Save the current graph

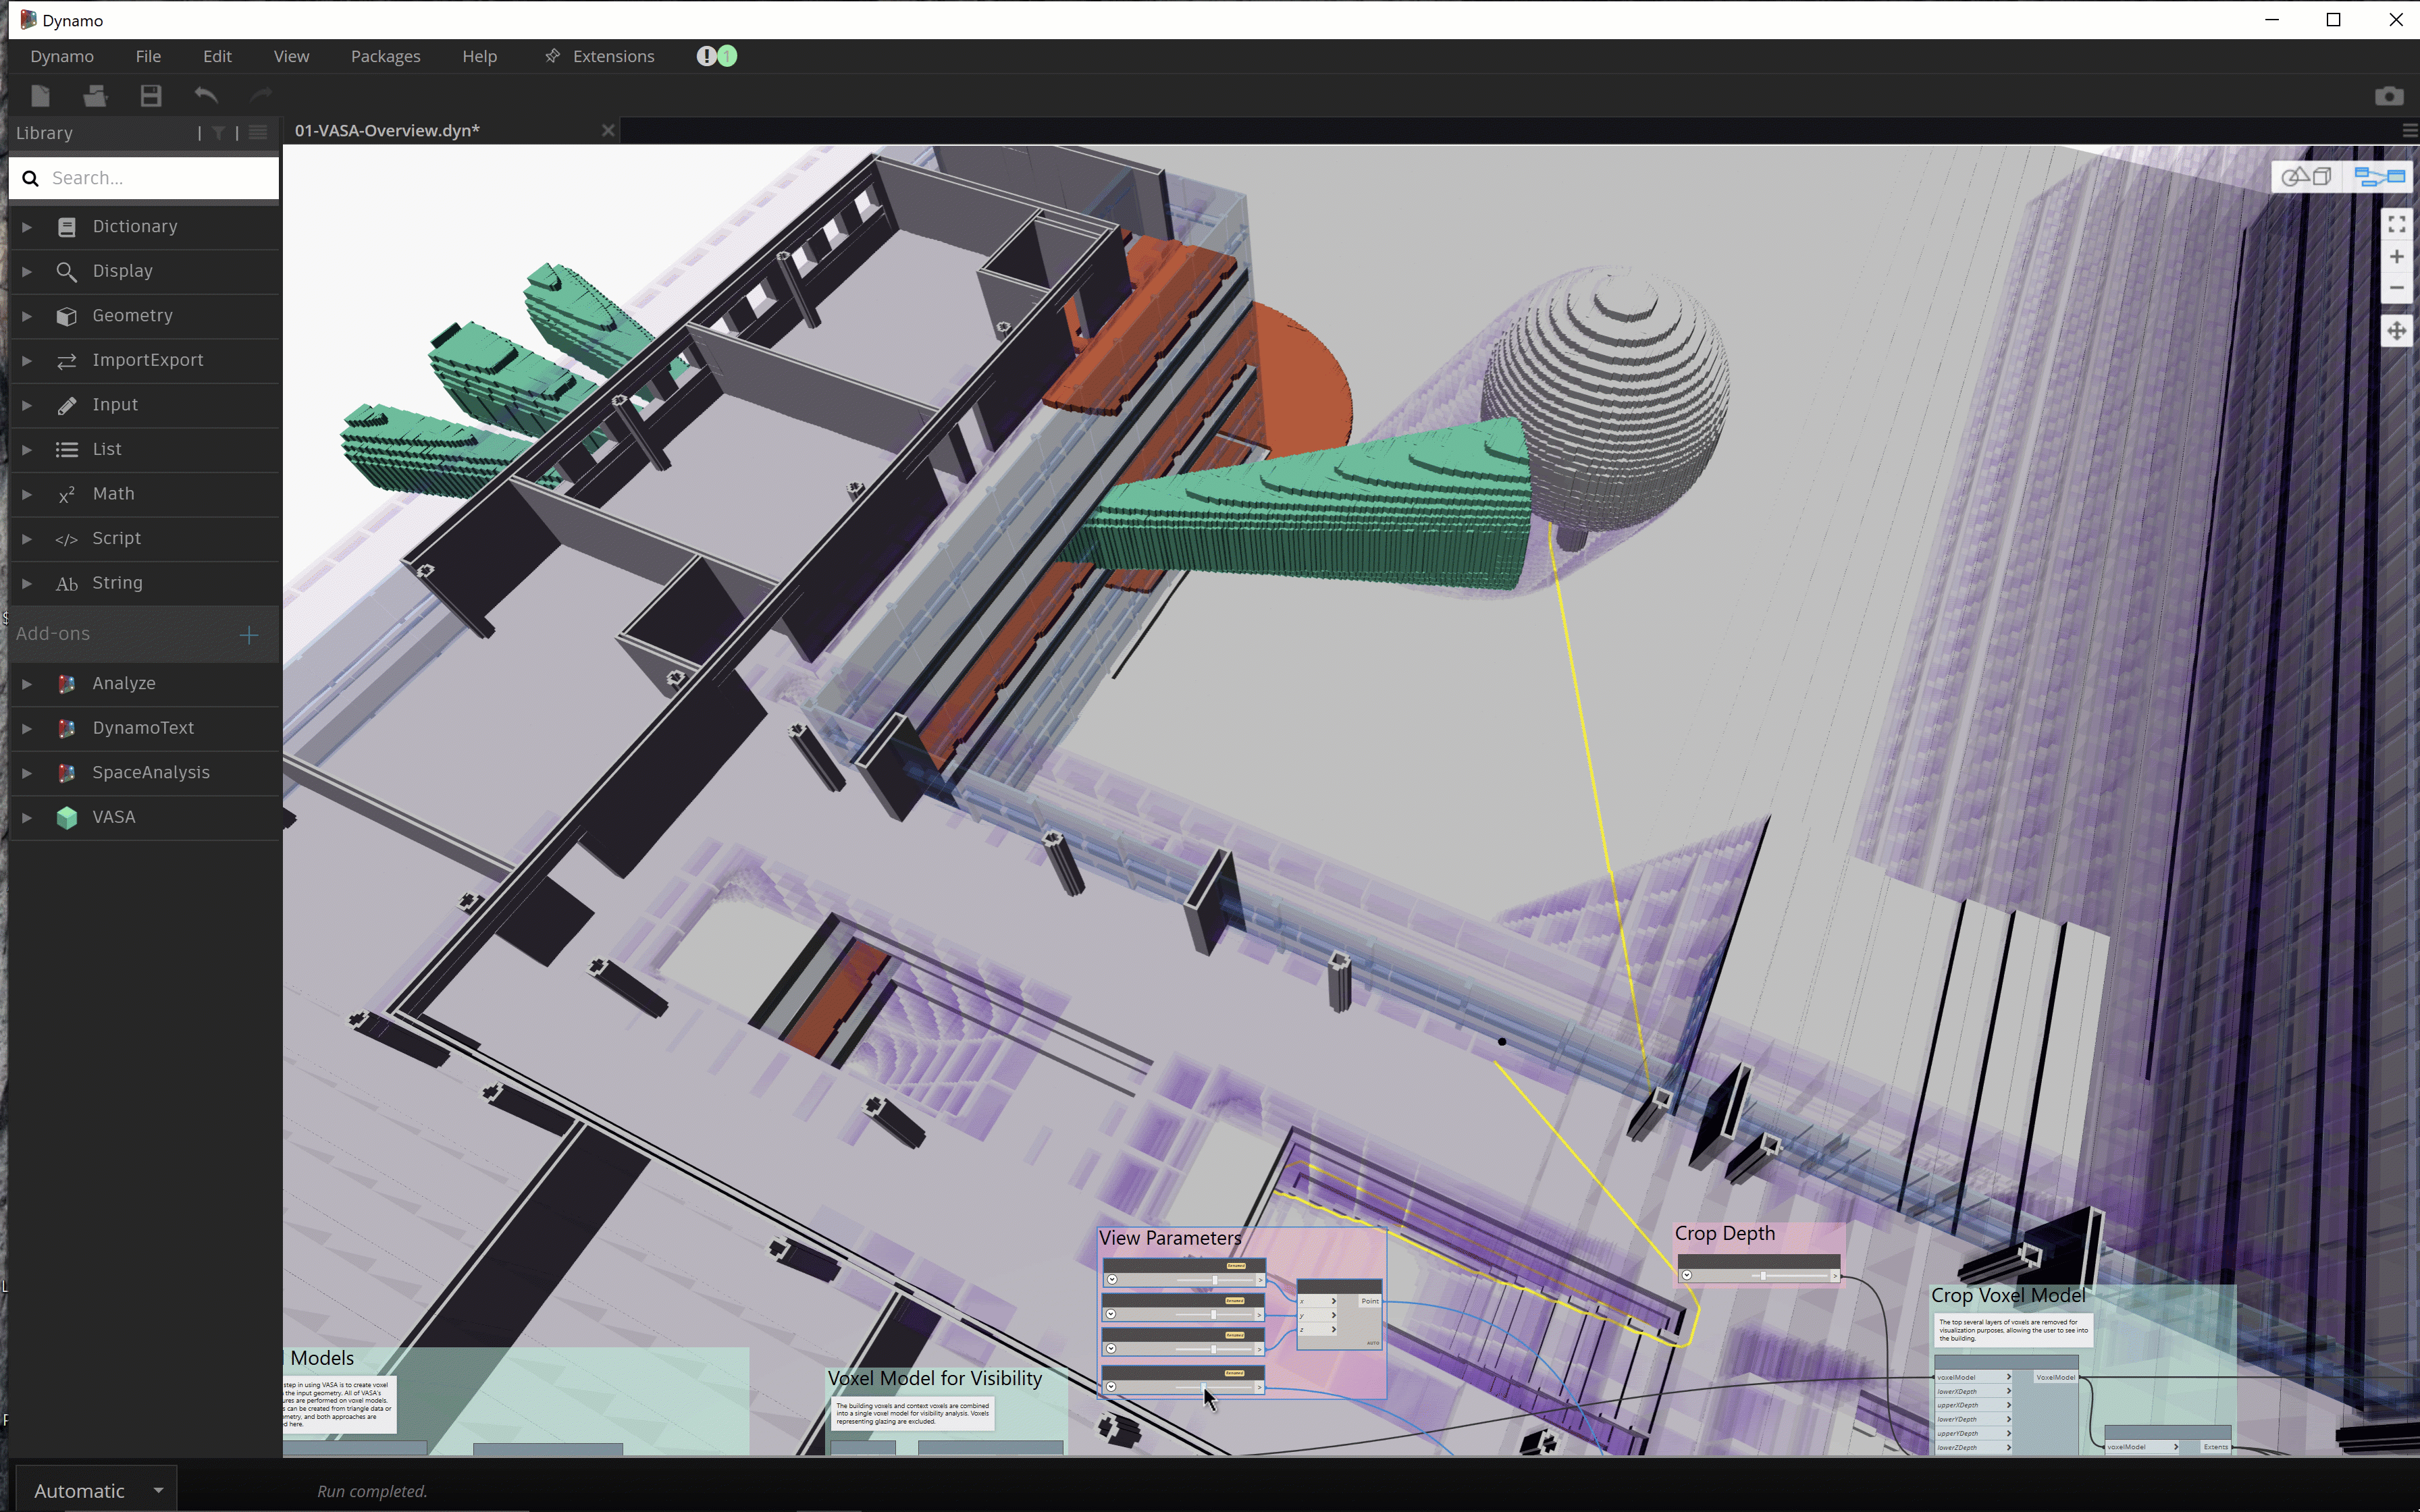pyautogui.click(x=150, y=95)
